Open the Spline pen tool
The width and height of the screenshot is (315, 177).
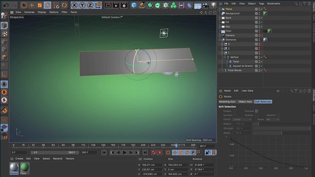coord(142,5)
